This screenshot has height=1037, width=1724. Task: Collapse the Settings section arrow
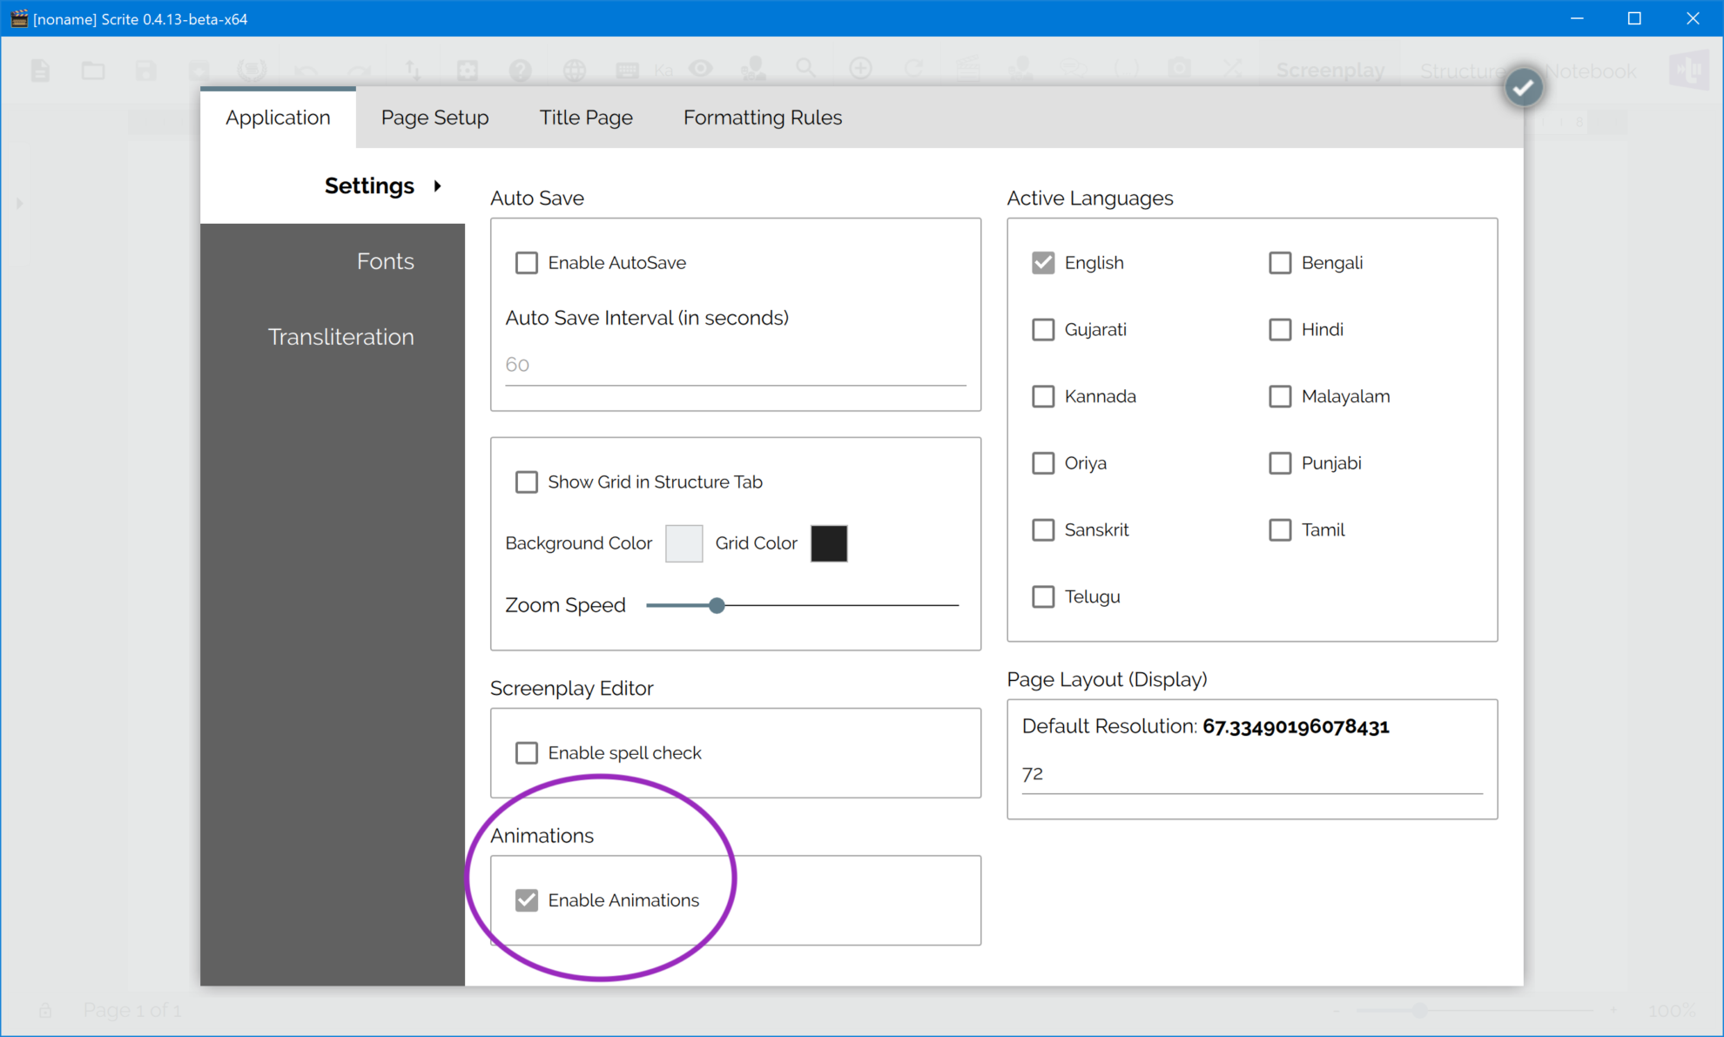[437, 185]
